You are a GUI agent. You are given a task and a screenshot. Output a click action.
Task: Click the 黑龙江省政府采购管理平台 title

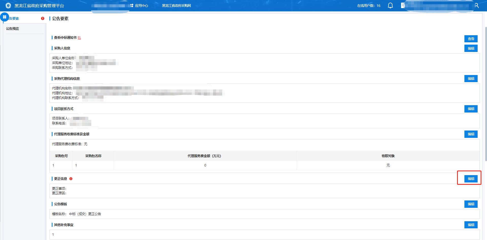click(x=39, y=6)
